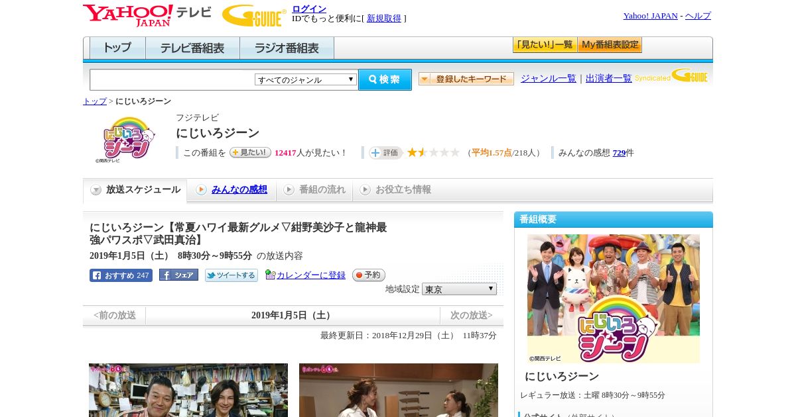
Task: Open the ジャンル一覧 link
Action: 549,78
